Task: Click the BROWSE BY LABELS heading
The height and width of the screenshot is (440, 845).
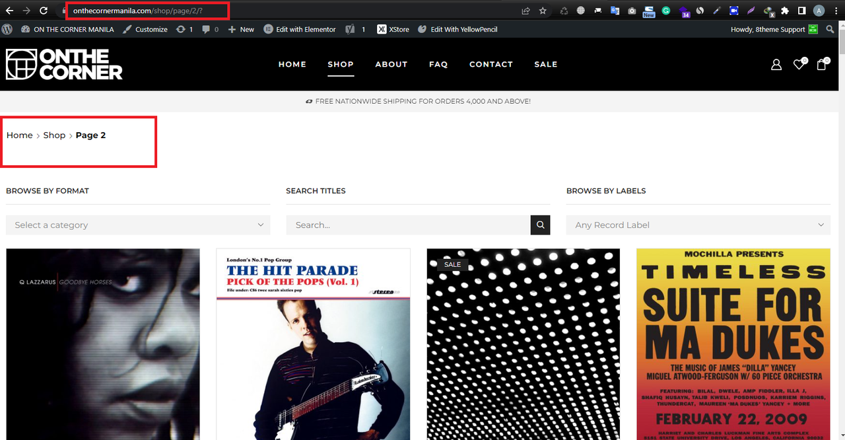Action: [606, 190]
